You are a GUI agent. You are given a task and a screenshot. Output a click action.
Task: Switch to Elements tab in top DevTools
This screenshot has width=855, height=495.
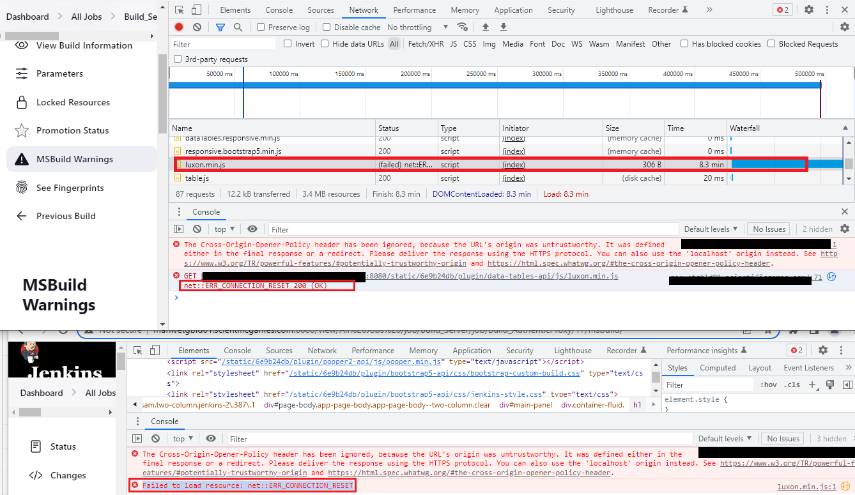[x=235, y=10]
